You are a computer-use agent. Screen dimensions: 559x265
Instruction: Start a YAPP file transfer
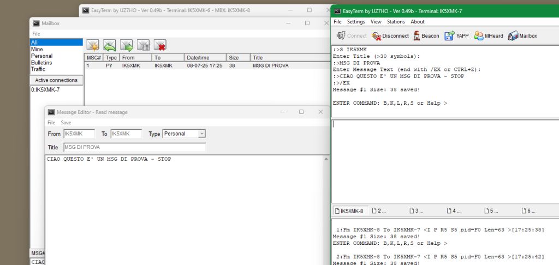[x=456, y=35]
